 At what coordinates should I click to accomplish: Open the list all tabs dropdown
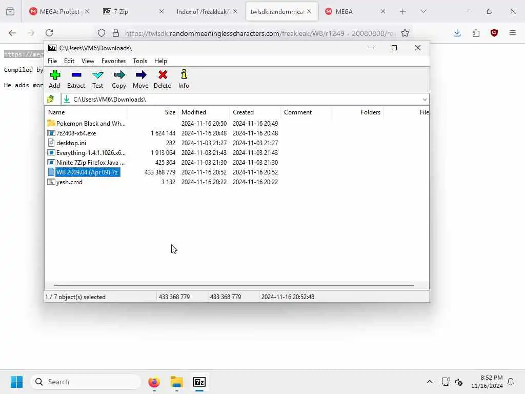[x=423, y=11]
